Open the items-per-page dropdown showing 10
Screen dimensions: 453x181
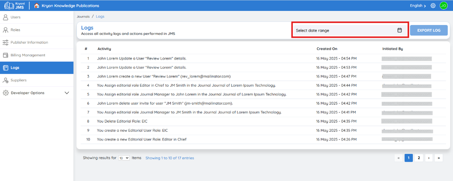124,158
